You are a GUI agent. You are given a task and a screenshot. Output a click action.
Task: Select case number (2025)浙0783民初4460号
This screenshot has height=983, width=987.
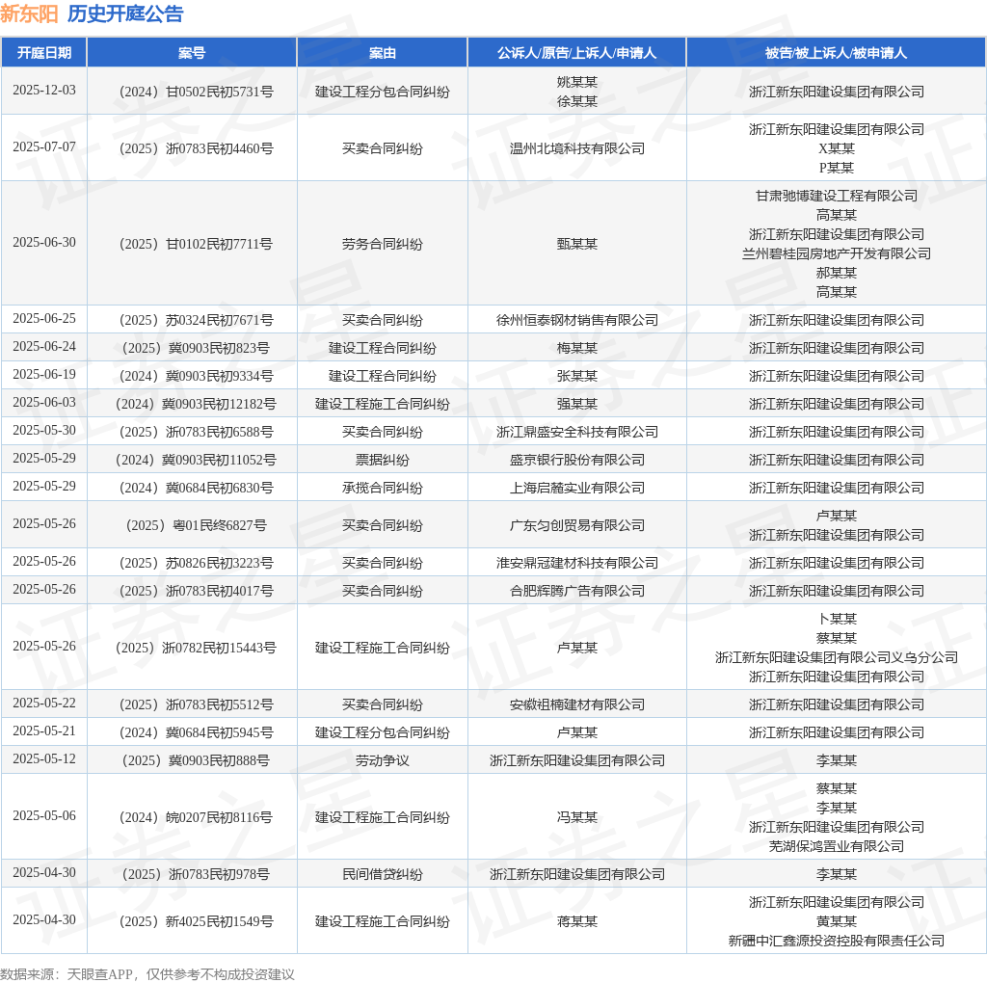coord(196,148)
